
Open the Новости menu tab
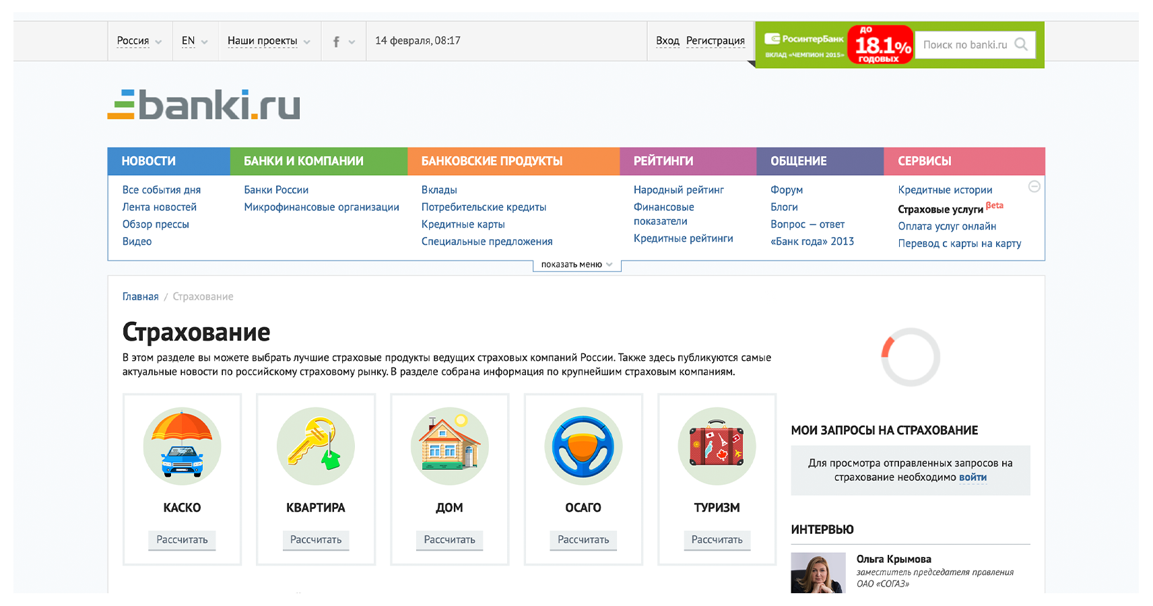coord(149,161)
